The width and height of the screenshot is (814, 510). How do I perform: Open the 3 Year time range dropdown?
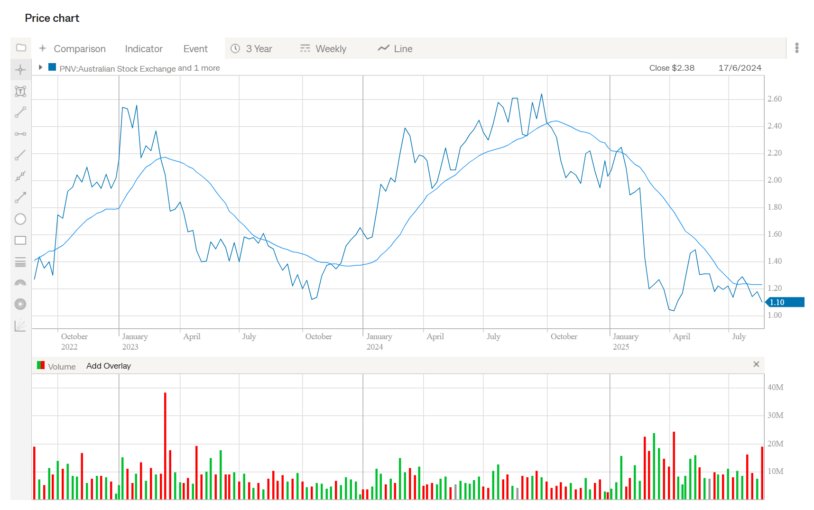(x=251, y=49)
